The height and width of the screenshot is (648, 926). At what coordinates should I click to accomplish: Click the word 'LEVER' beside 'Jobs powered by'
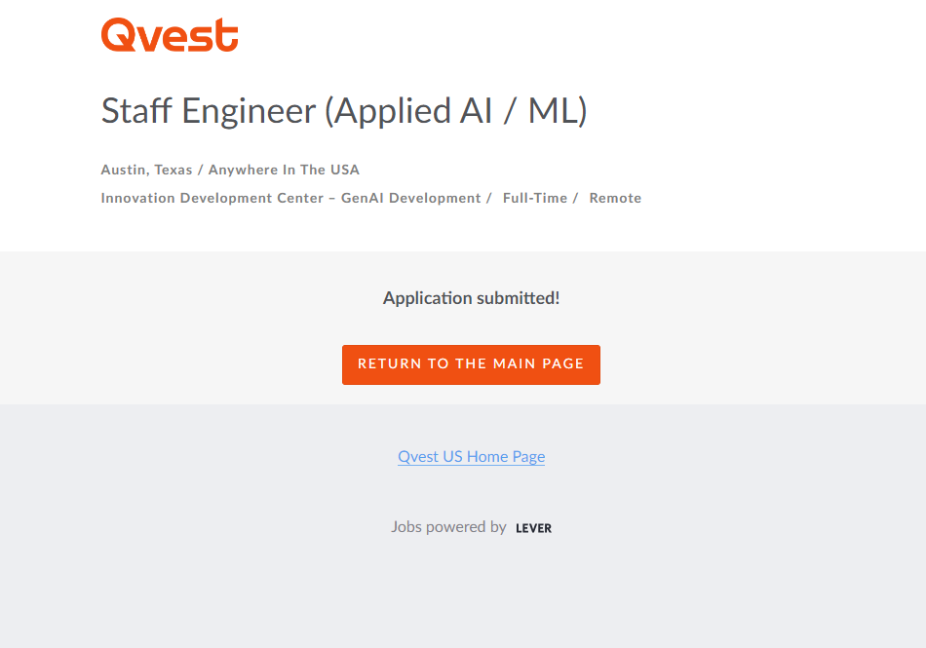pyautogui.click(x=533, y=528)
